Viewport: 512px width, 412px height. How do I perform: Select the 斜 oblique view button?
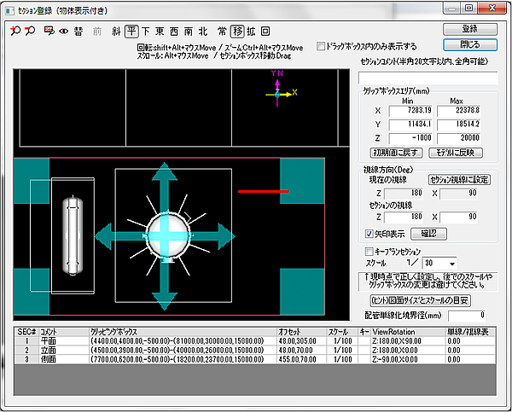pyautogui.click(x=115, y=31)
